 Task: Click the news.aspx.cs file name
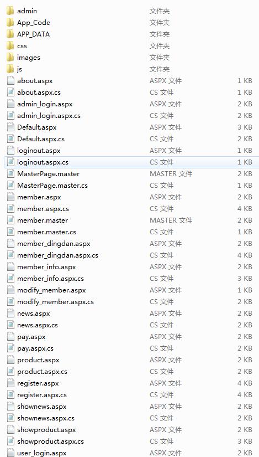[38, 325]
